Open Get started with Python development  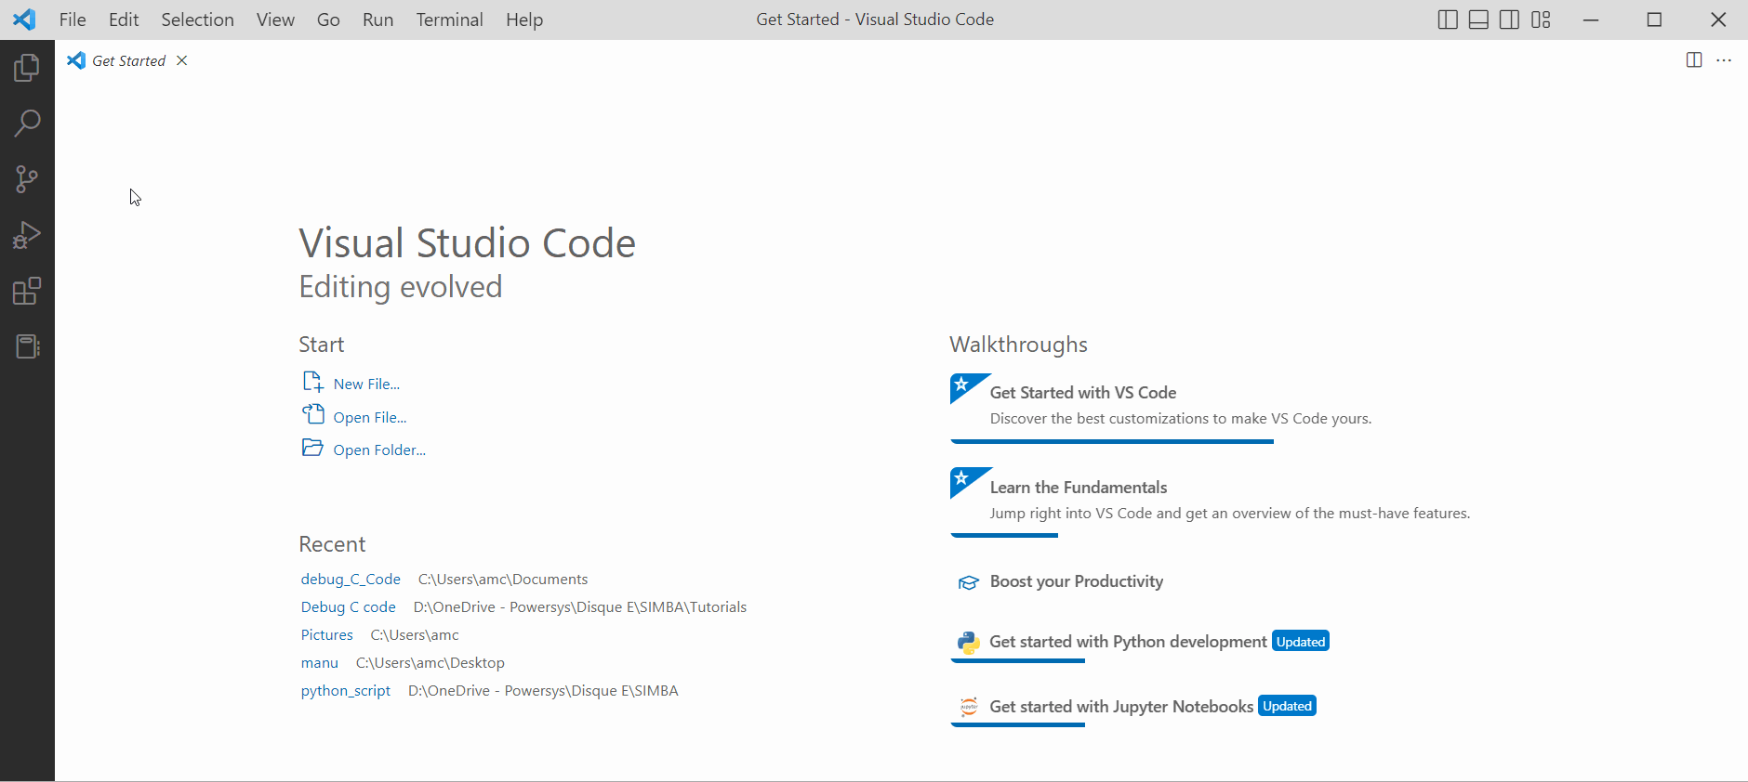coord(1128,641)
